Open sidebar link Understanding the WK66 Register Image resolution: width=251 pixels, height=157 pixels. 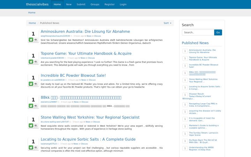click(x=201, y=149)
